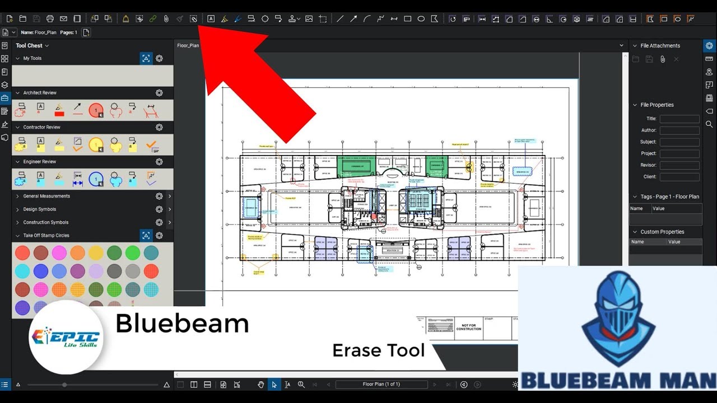The image size is (717, 403).
Task: Click the thumbnail size slider handle
Action: pos(64,385)
